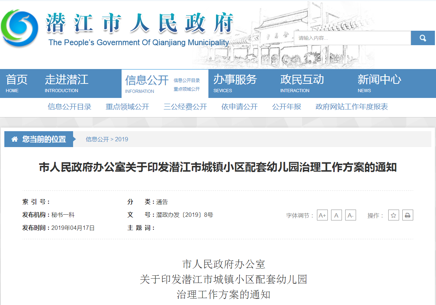This screenshot has height=305, width=436.
Task: Click the 三公经费公开 submenu link
Action: (x=185, y=107)
